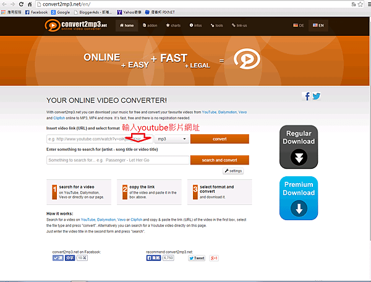This screenshot has width=371, height=282.
Task: Select the tools menu item
Action: (217, 25)
